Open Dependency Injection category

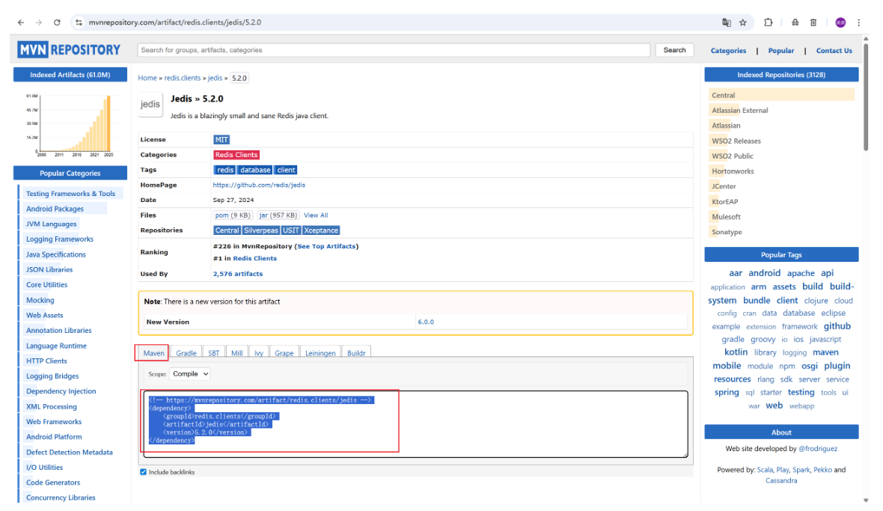click(x=61, y=391)
